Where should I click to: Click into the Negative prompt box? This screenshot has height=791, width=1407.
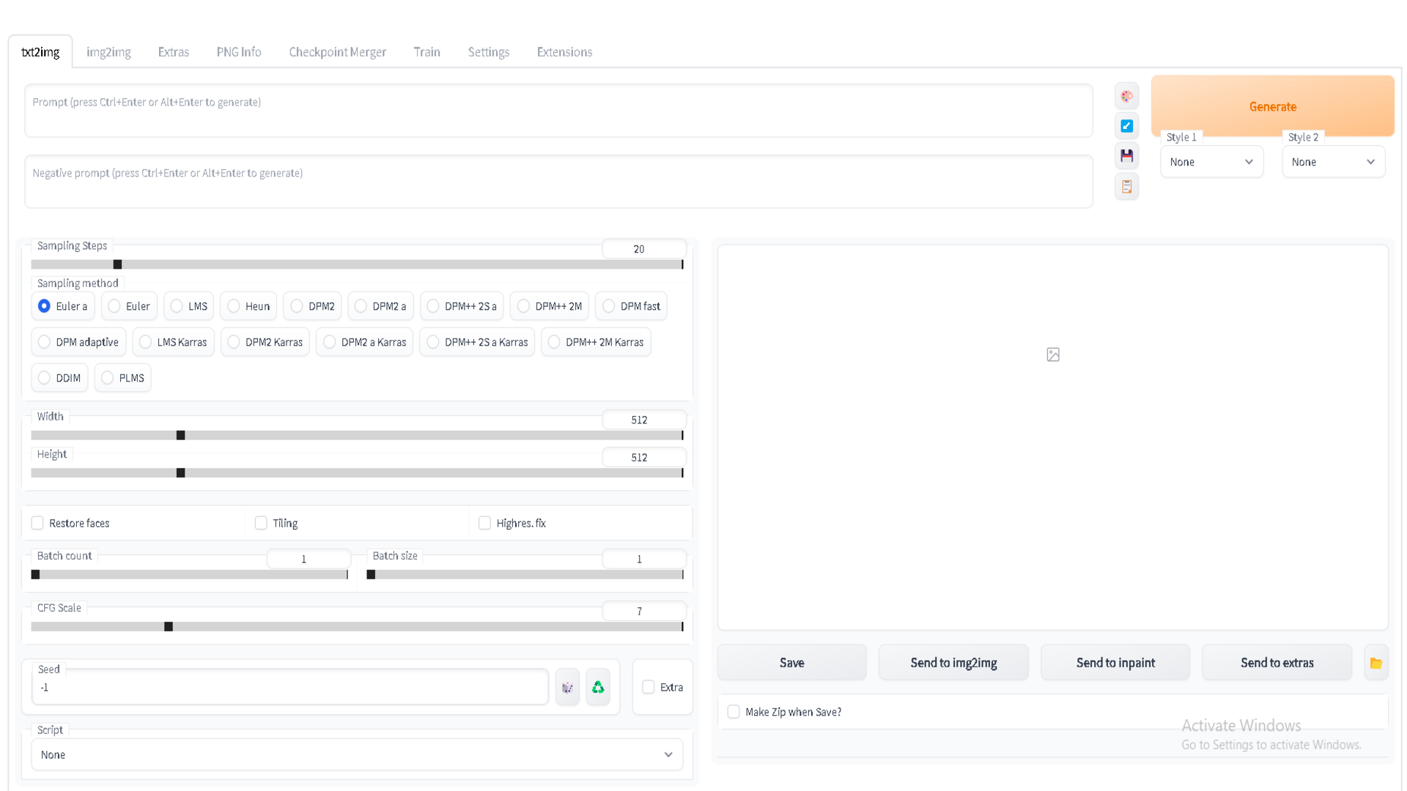tap(558, 182)
